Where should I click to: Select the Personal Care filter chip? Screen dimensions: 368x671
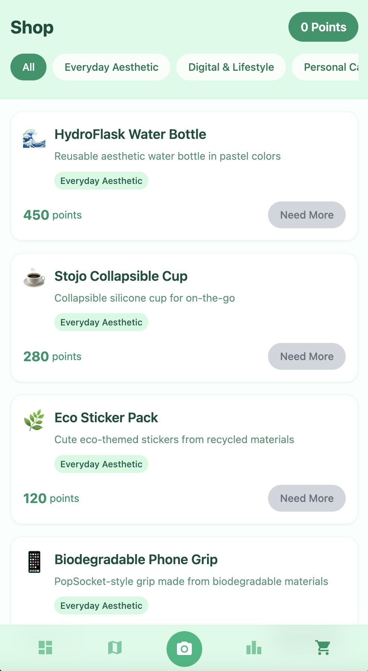click(326, 67)
